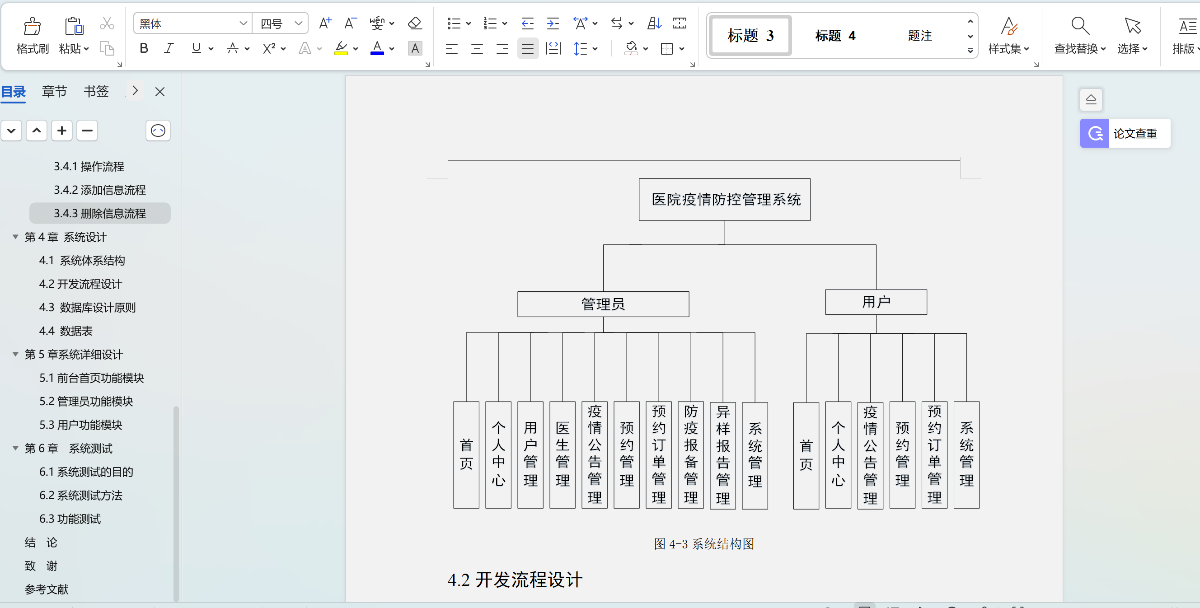Toggle justified text alignment
This screenshot has width=1200, height=608.
(527, 48)
